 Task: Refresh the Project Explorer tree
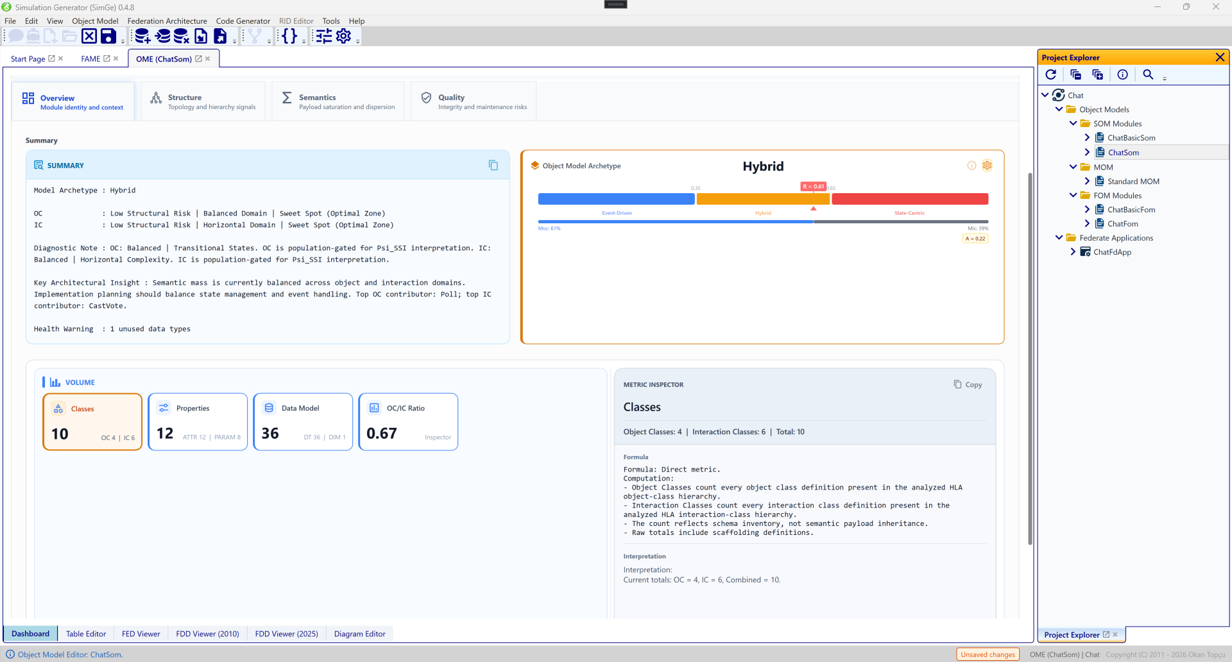click(x=1051, y=75)
